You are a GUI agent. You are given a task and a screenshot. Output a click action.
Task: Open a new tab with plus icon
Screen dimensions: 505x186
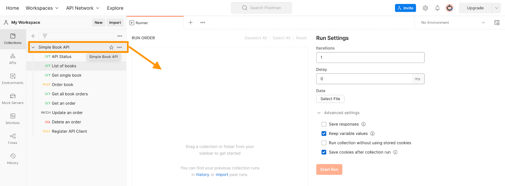click(x=191, y=22)
